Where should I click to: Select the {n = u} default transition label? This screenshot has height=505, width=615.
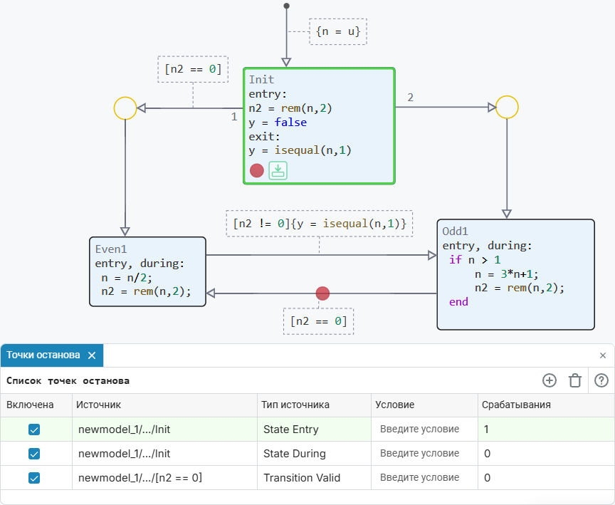pyautogui.click(x=337, y=31)
